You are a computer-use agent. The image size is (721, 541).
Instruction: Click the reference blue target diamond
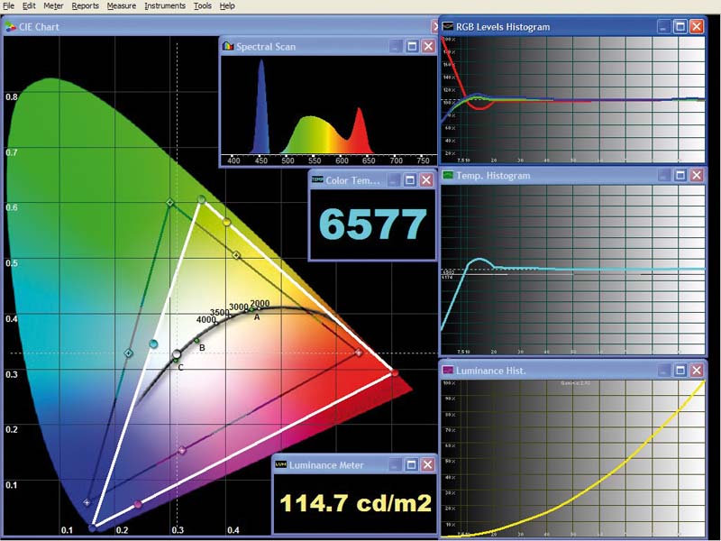tap(87, 502)
